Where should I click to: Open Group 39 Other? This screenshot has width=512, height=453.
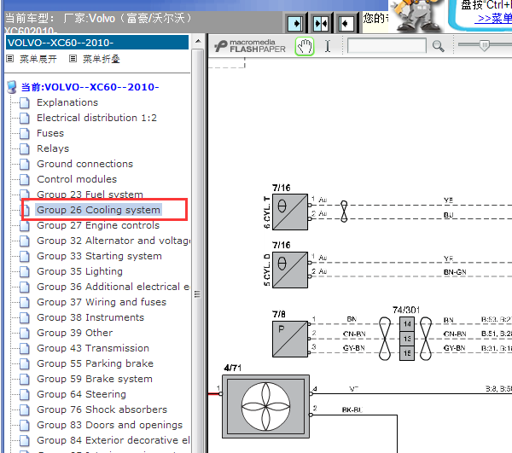click(75, 333)
